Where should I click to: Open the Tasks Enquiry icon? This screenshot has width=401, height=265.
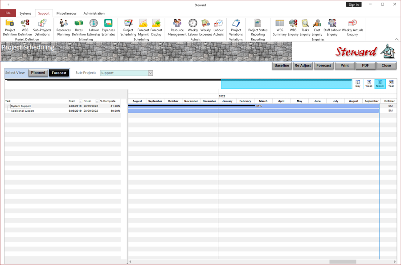[x=305, y=28]
